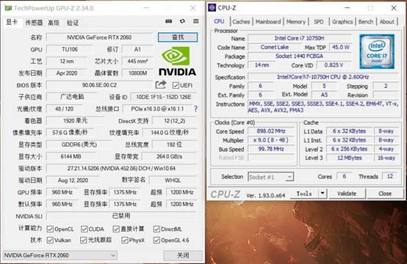Viewport: 407px width, 264px height.
Task: Click the Bus Speed value 99.78 MHz
Action: [x=271, y=149]
